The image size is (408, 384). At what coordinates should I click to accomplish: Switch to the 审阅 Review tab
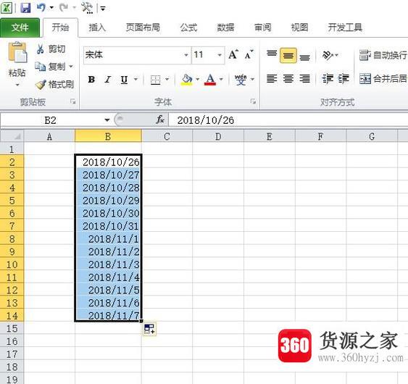point(262,28)
